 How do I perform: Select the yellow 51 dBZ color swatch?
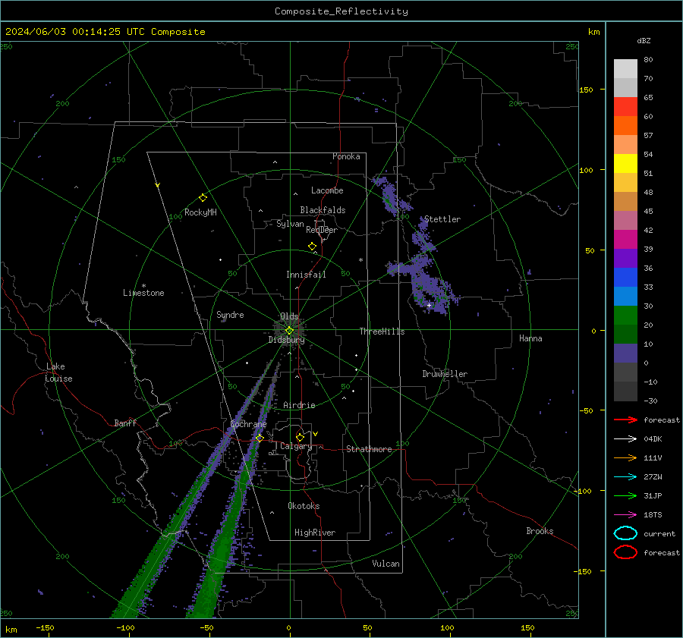pyautogui.click(x=625, y=163)
